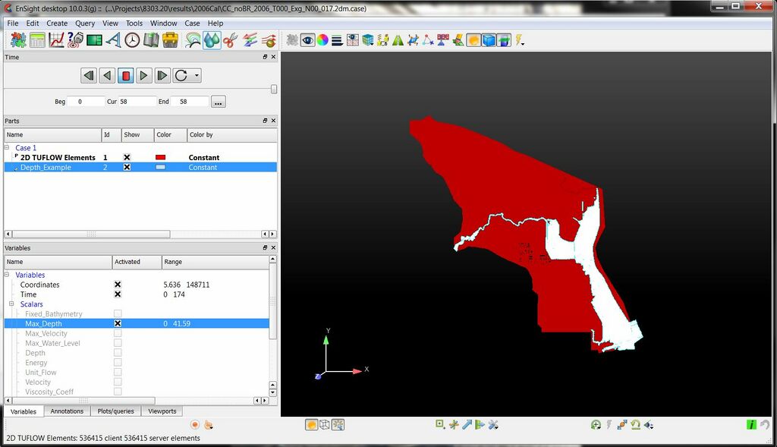Toggle the eye visibility toolbar icon
Screen dimensions: 777x447
coord(307,40)
